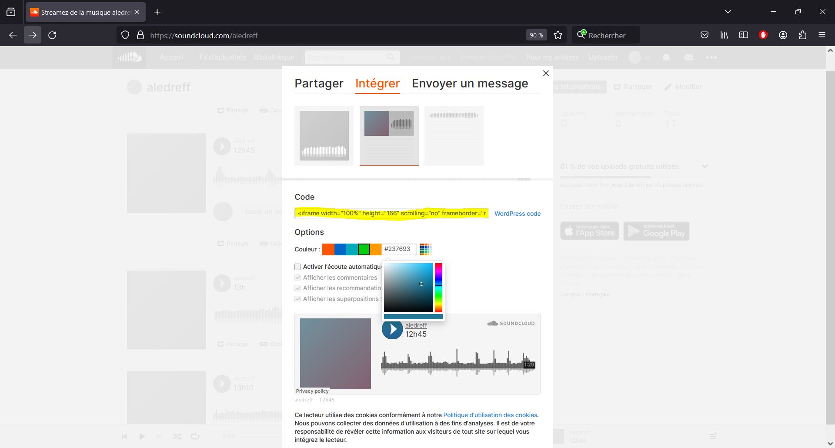Toggle Afficher les commentaires checkbox

pyautogui.click(x=297, y=277)
